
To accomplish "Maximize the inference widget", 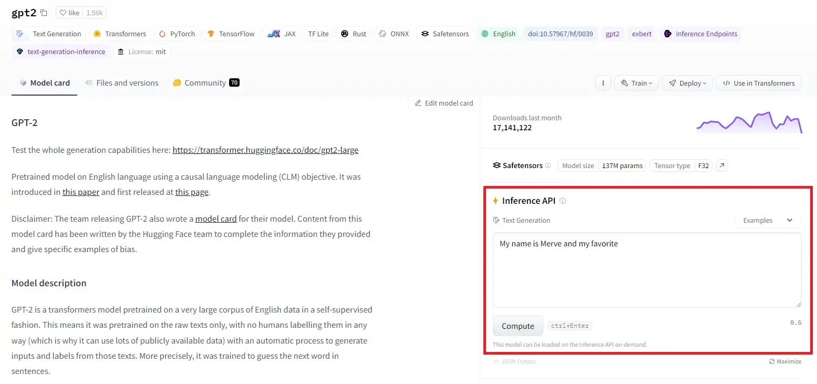I will (785, 361).
